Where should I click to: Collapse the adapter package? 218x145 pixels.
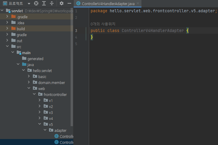(45, 130)
